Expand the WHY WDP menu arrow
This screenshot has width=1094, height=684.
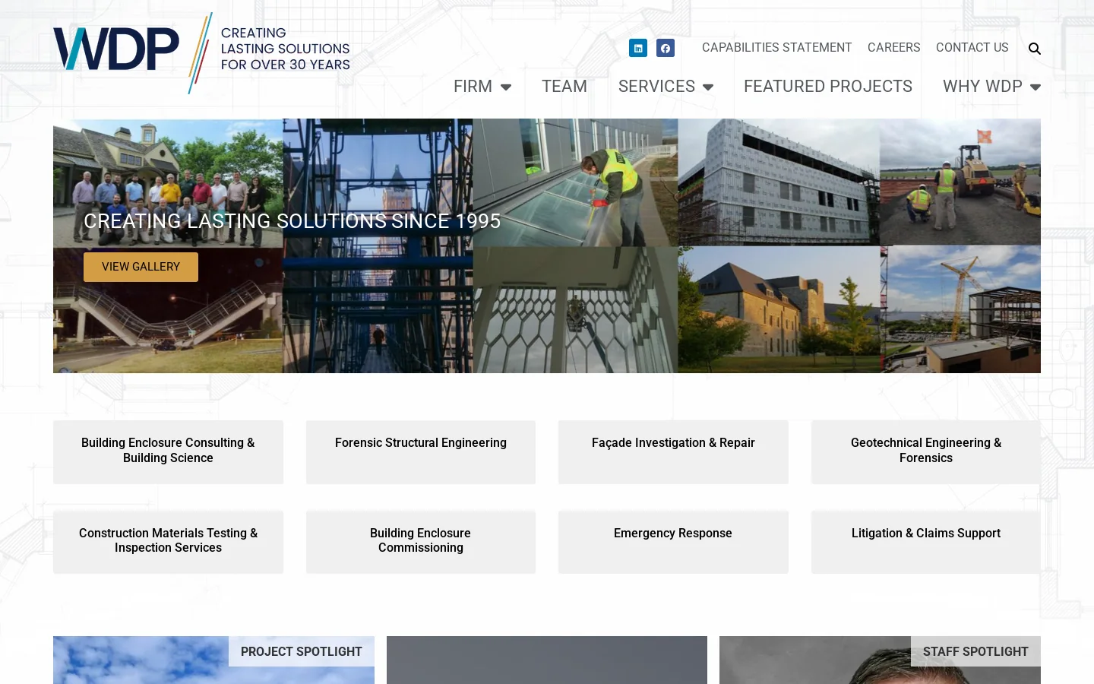click(x=1036, y=87)
